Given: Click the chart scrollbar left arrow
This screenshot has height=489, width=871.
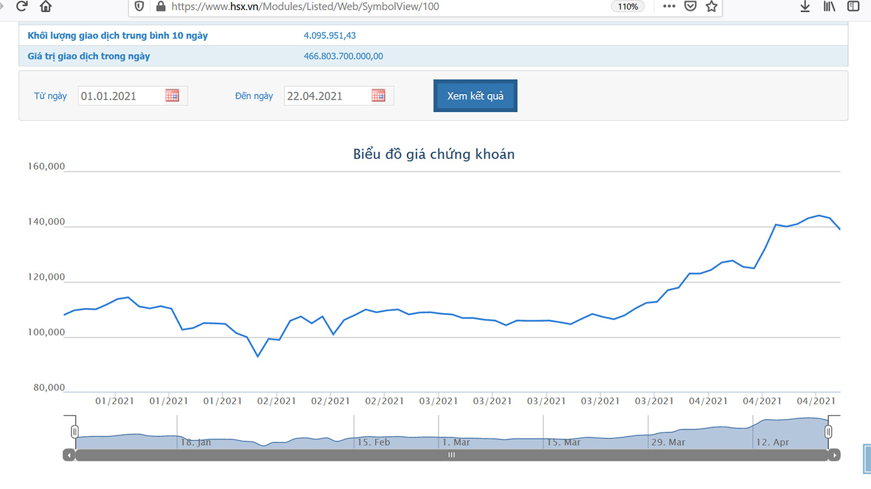Looking at the screenshot, I should [x=69, y=455].
